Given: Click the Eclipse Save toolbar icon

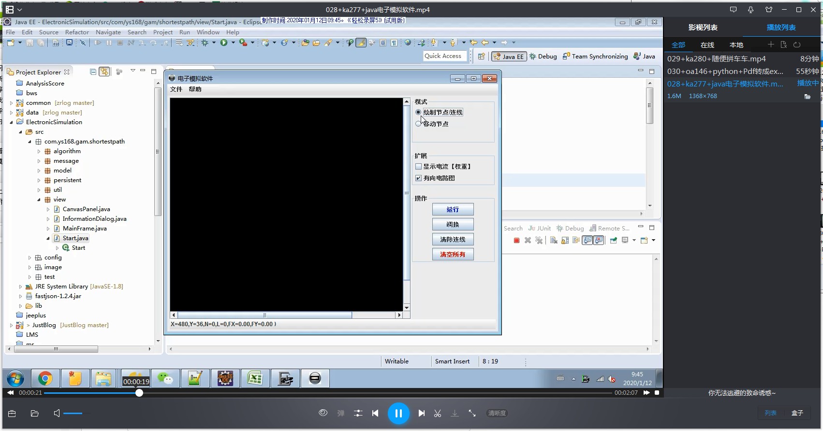Looking at the screenshot, I should point(29,43).
